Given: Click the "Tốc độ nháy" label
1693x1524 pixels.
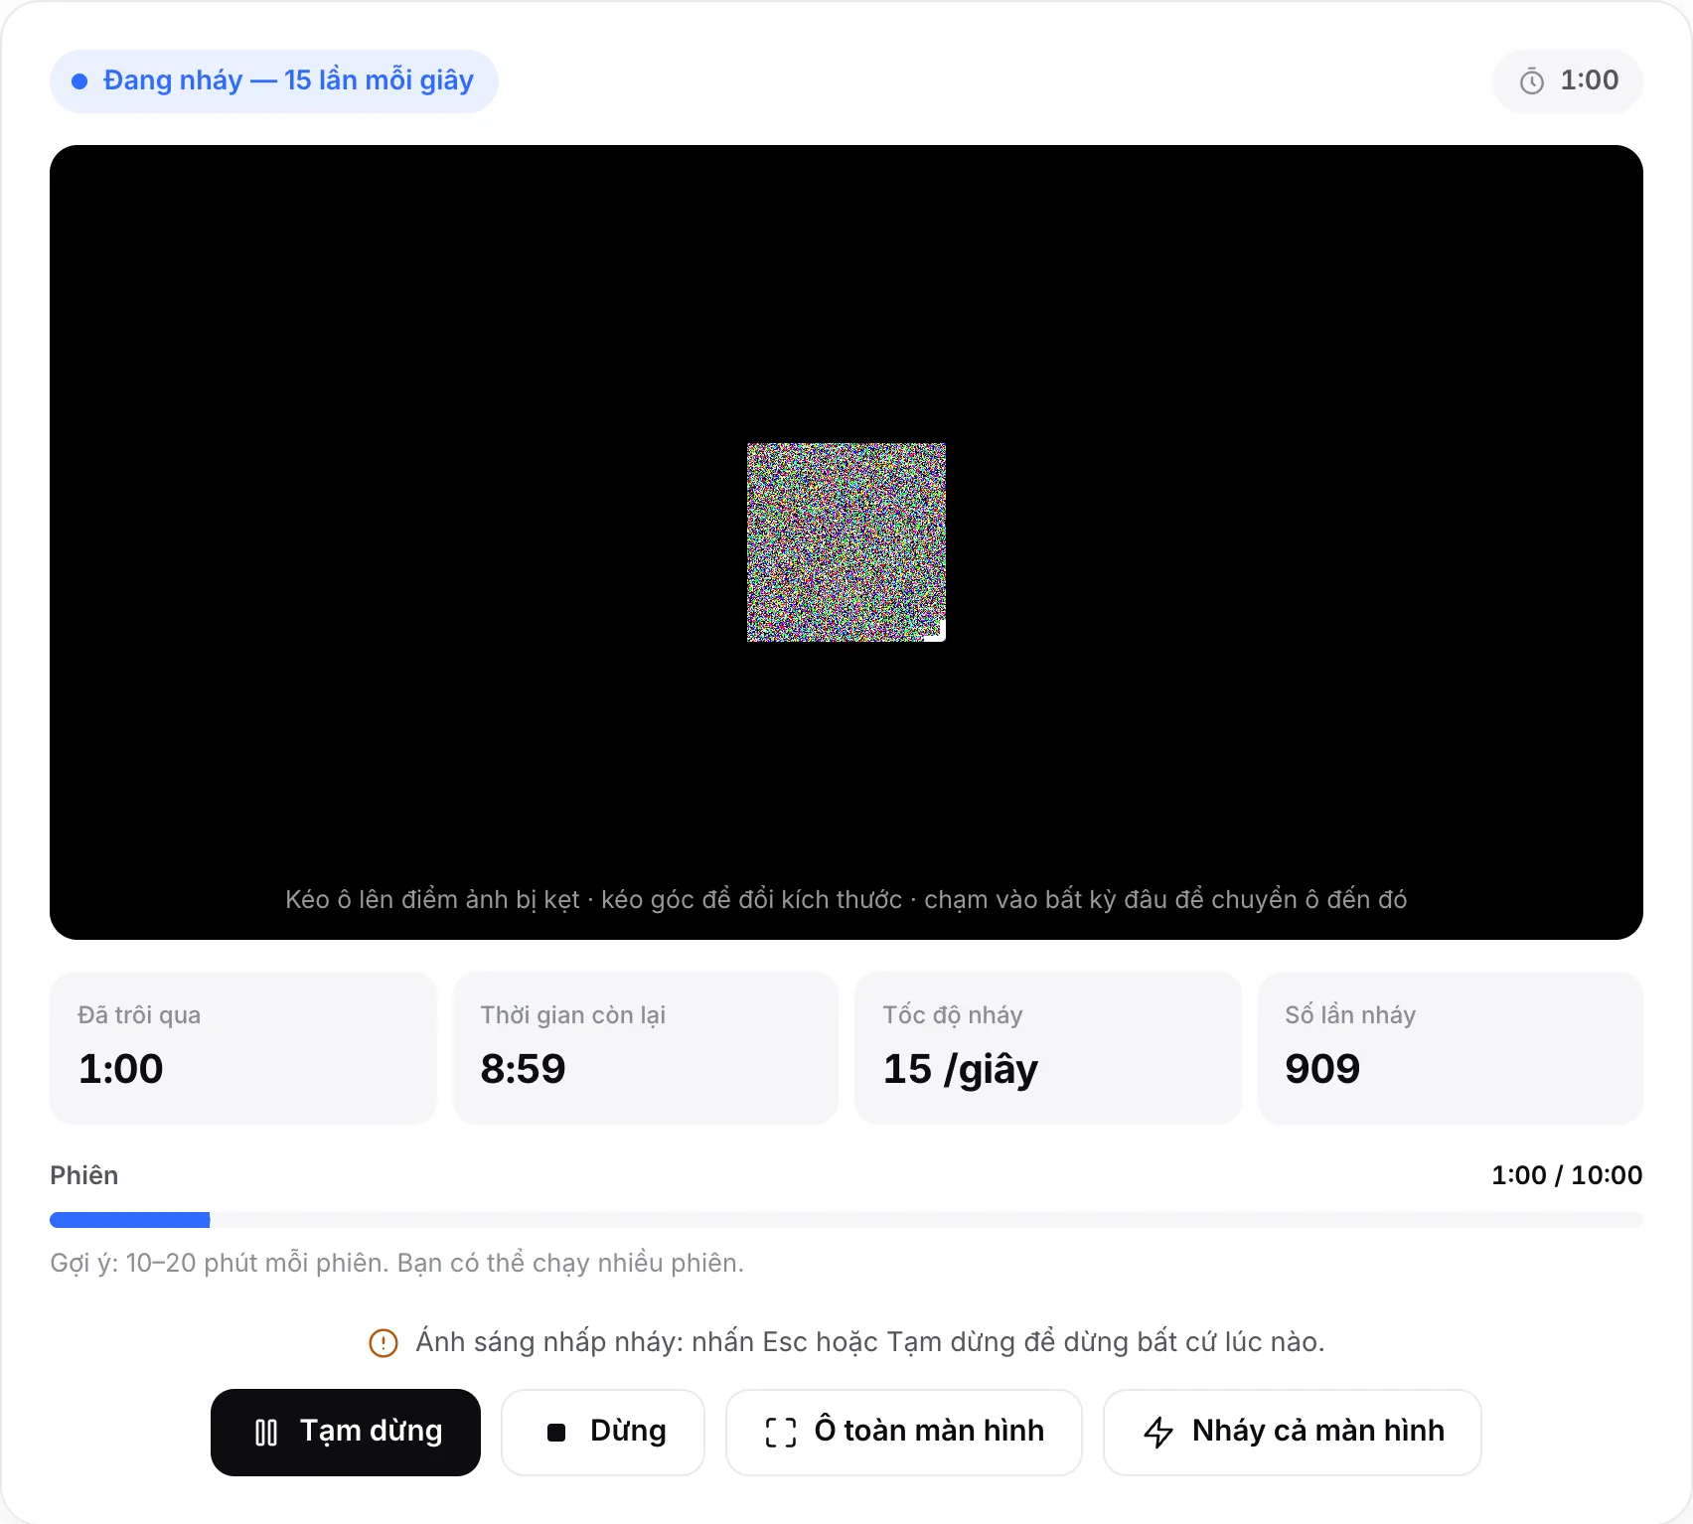Looking at the screenshot, I should (x=953, y=1015).
